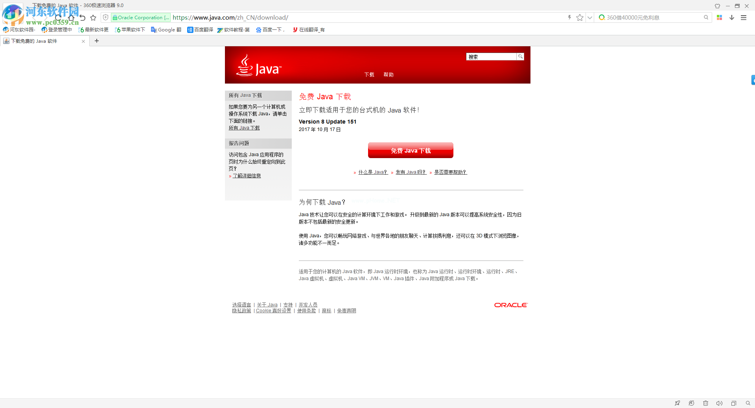Image resolution: width=755 pixels, height=408 pixels.
Task: Select the download manager arrow icon
Action: coord(732,18)
